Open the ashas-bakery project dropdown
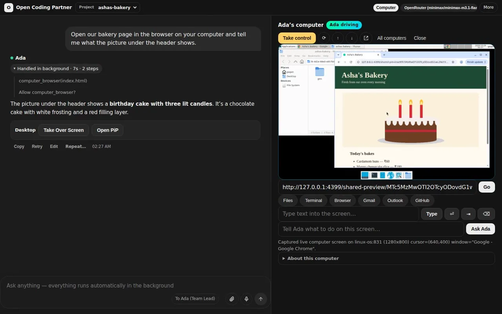This screenshot has height=314, width=502. point(108,7)
